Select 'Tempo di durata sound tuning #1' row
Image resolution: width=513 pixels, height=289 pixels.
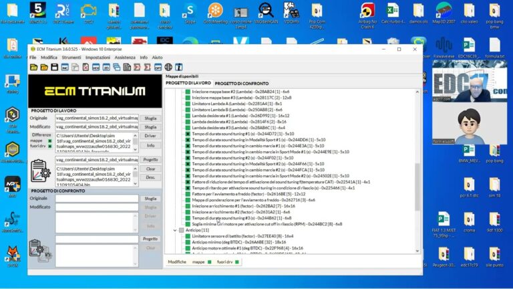coord(242,134)
